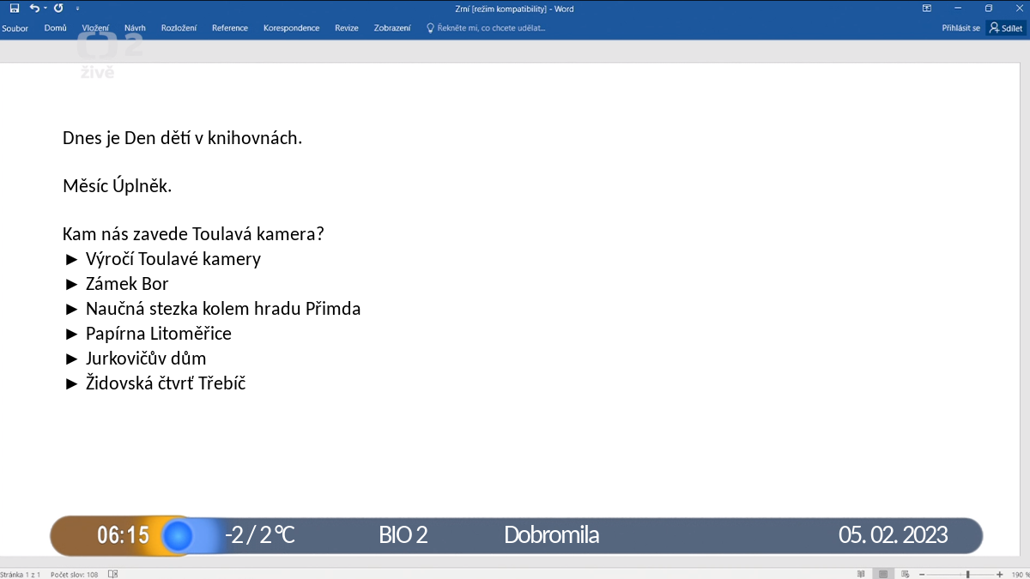Click the bullet line 'Zámek Bor'

pyautogui.click(x=117, y=284)
